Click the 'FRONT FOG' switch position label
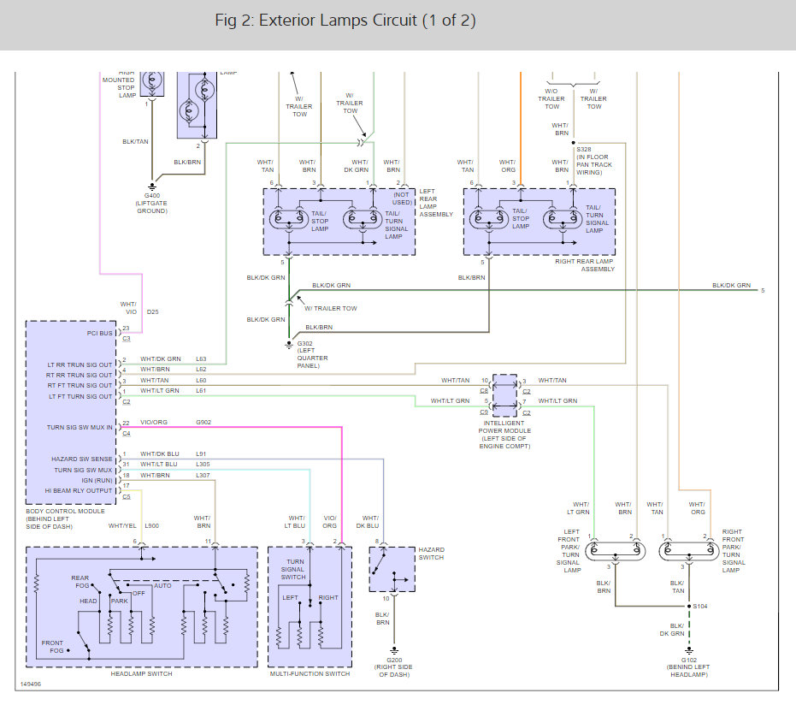The width and height of the screenshot is (796, 705). point(53,647)
